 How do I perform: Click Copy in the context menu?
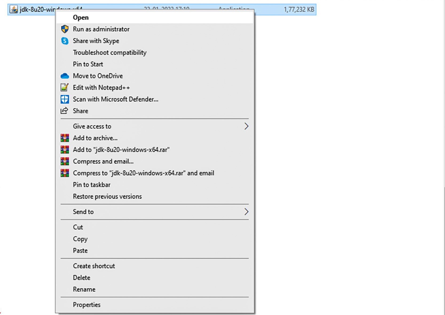click(80, 239)
